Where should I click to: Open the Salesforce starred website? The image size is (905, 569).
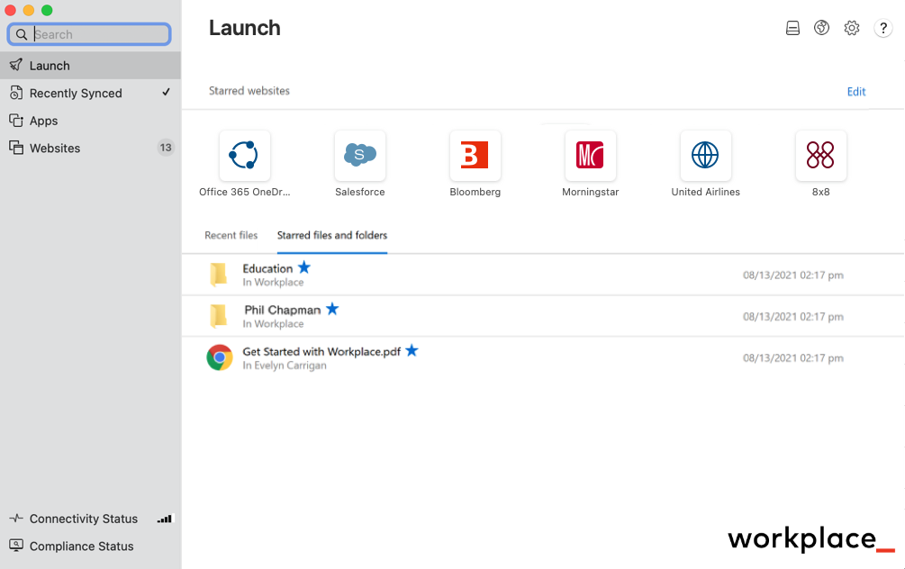359,155
